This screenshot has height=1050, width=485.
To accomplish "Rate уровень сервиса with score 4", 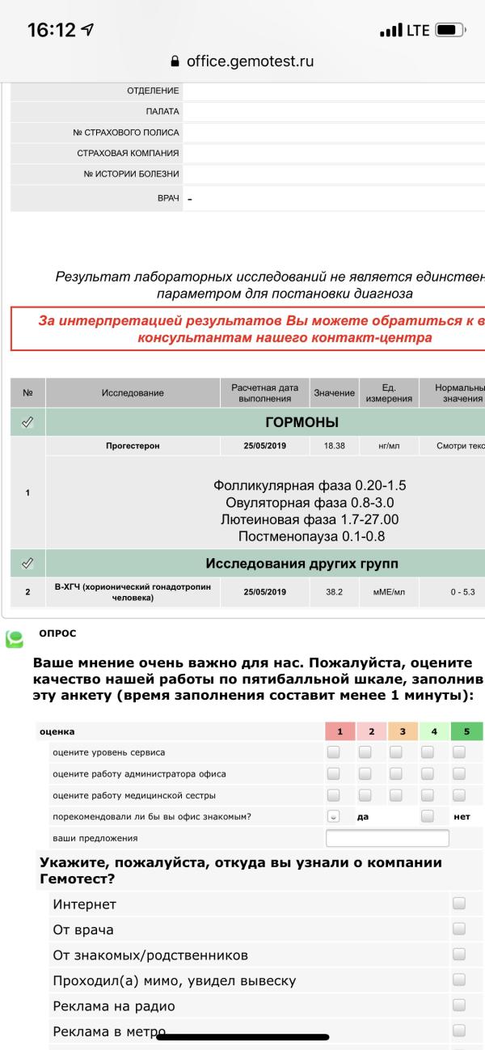I will pos(428,752).
